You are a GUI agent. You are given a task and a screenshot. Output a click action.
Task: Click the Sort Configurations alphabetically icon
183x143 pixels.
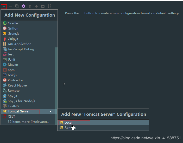coord(49,6)
